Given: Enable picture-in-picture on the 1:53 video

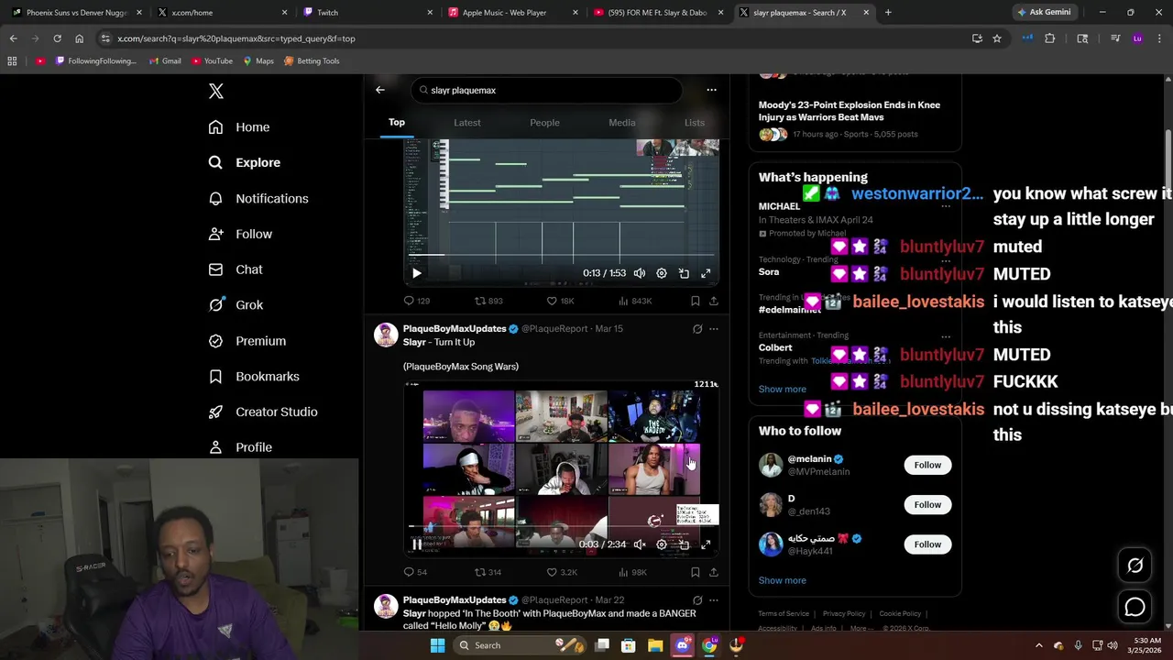Looking at the screenshot, I should click(x=684, y=273).
